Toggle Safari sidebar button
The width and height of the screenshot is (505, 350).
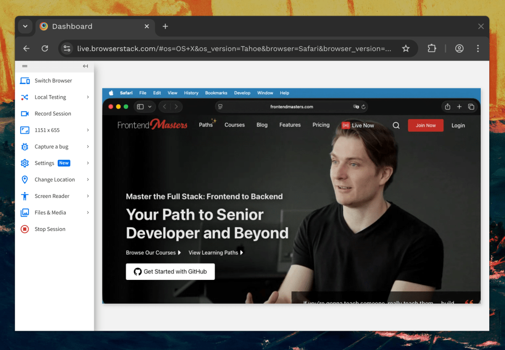141,107
